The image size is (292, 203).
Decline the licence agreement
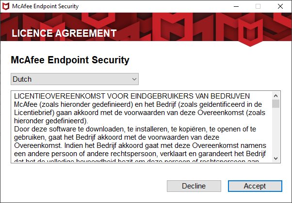coord(194,186)
